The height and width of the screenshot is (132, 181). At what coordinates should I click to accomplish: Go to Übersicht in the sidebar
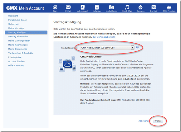pos(13,16)
